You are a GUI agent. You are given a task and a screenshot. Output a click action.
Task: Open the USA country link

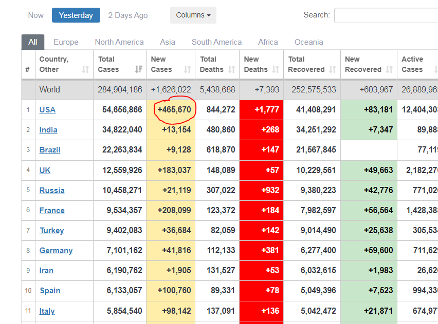click(47, 110)
